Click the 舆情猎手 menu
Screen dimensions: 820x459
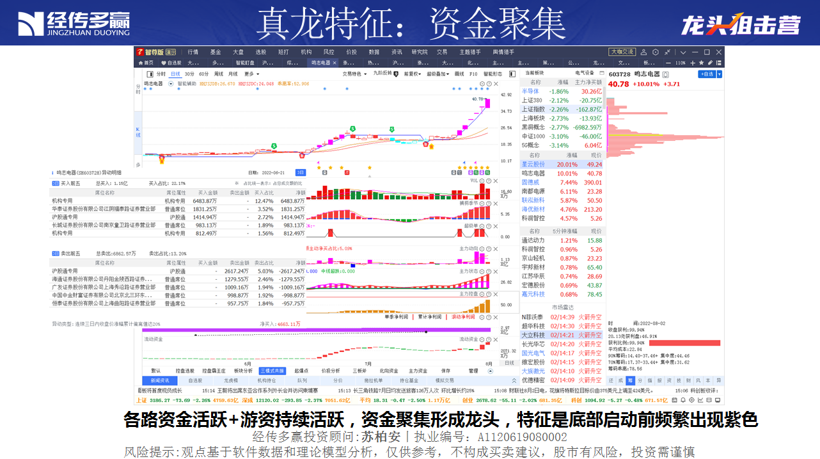click(503, 52)
